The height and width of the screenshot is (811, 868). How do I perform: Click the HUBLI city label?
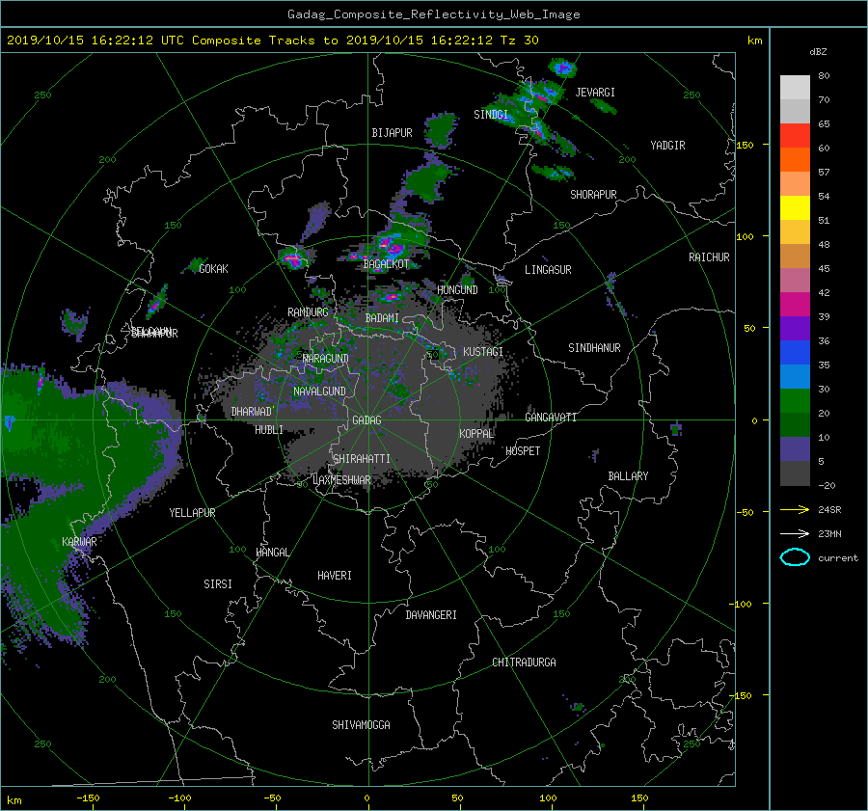coord(269,430)
